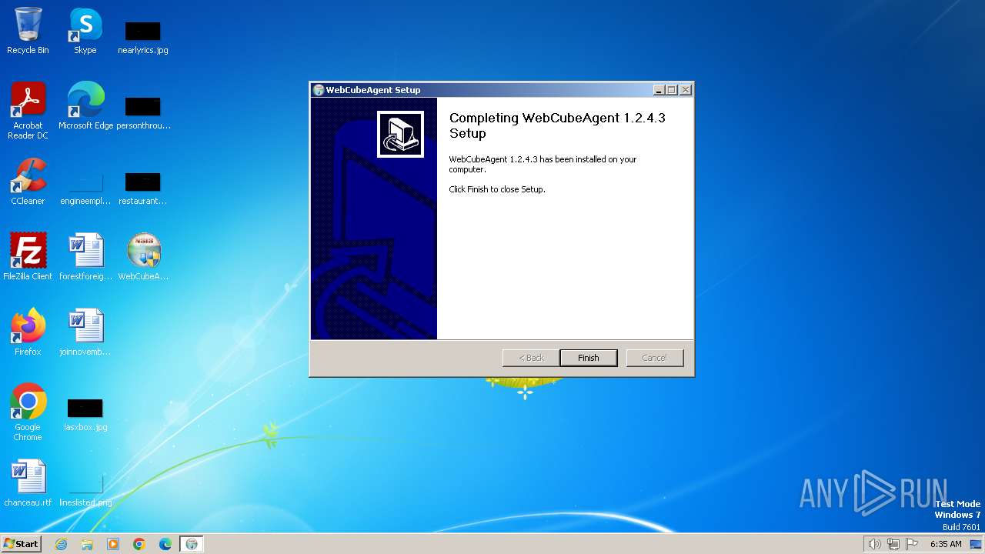Select Acrobat Reader DC shortcut
The height and width of the screenshot is (554, 985).
click(x=28, y=111)
